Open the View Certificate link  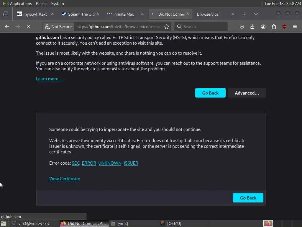tap(65, 179)
